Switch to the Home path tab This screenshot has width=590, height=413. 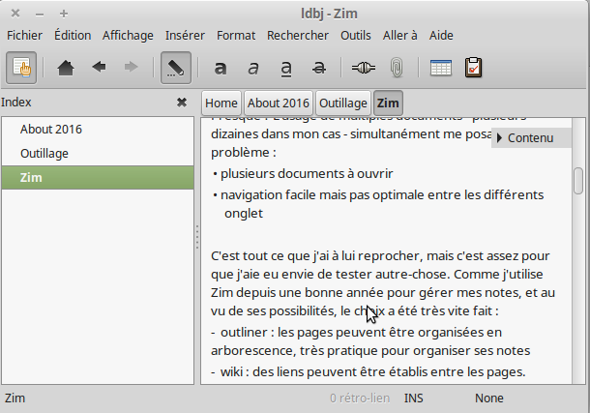(221, 103)
